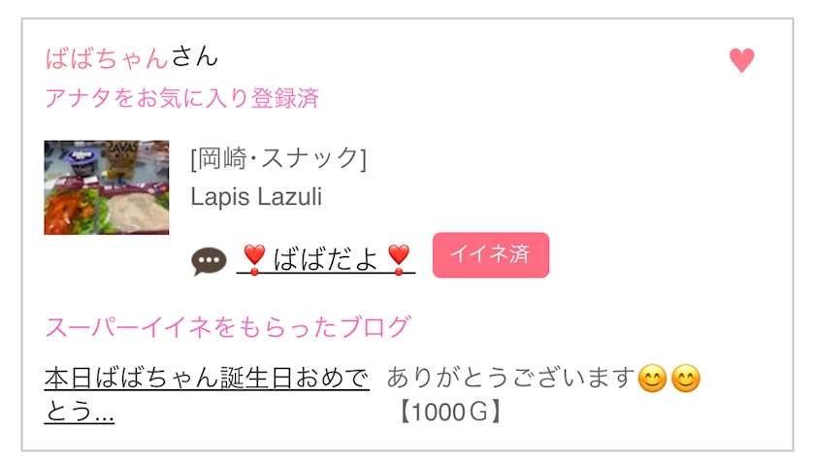Click the Lapis Lazuli shop name
The width and height of the screenshot is (815, 463).
click(x=256, y=197)
